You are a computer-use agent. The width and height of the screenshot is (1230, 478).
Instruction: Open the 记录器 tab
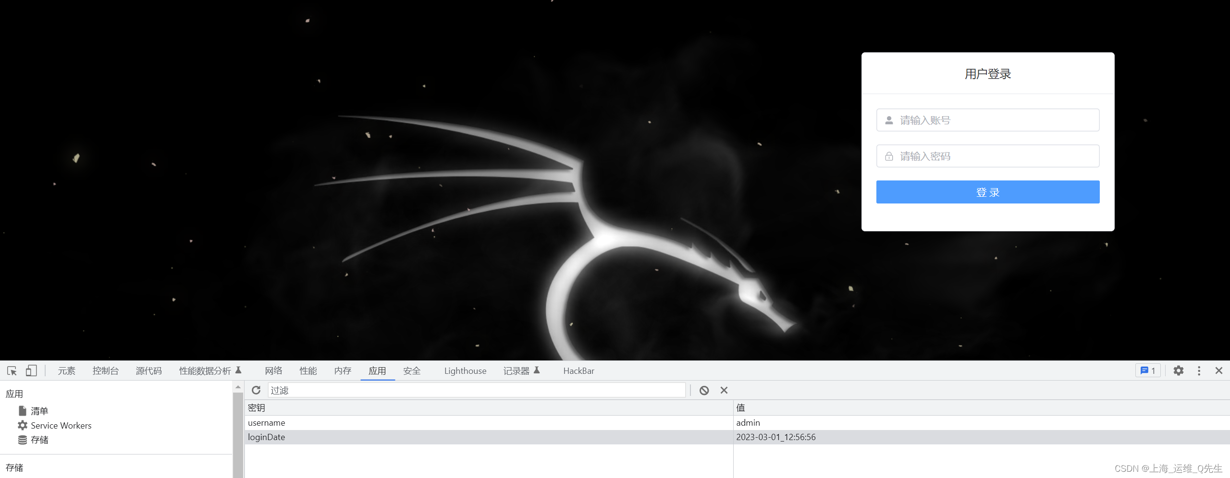tap(522, 370)
